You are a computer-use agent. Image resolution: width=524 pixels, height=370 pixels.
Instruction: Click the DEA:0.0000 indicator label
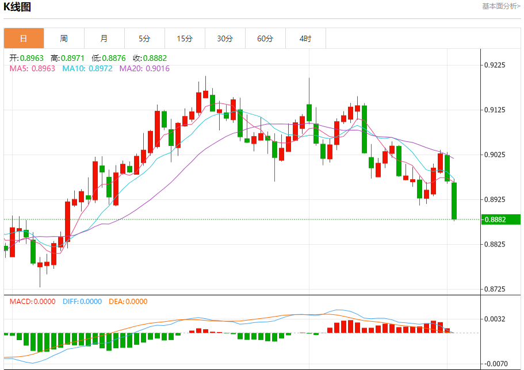point(128,302)
